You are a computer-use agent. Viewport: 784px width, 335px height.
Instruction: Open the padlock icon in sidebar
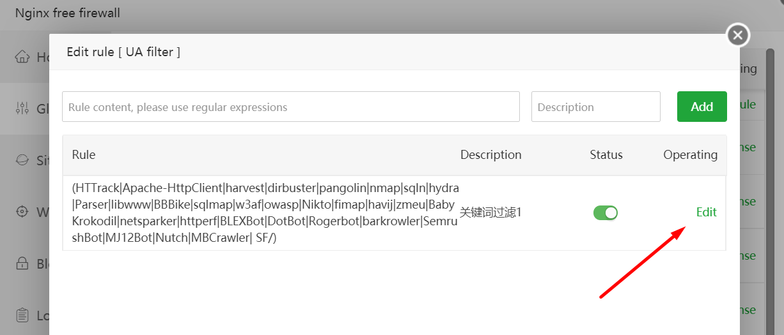pos(22,263)
